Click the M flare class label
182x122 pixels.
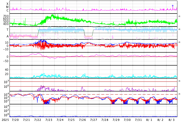[x=7, y=7]
